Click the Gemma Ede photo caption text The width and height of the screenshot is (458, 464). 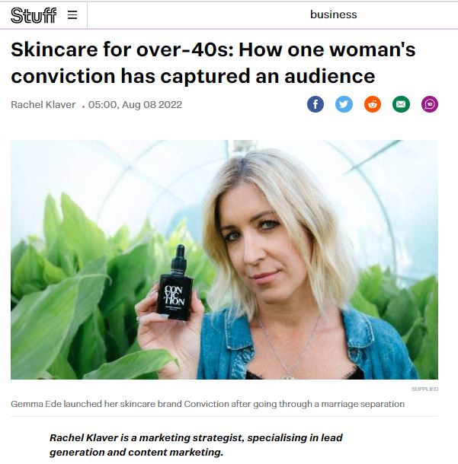(207, 404)
